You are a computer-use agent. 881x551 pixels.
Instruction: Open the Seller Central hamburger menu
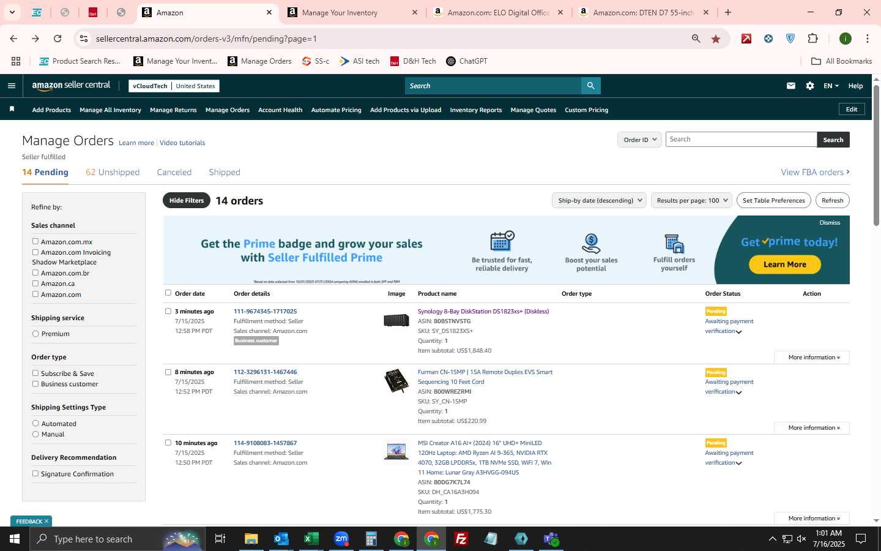point(12,86)
